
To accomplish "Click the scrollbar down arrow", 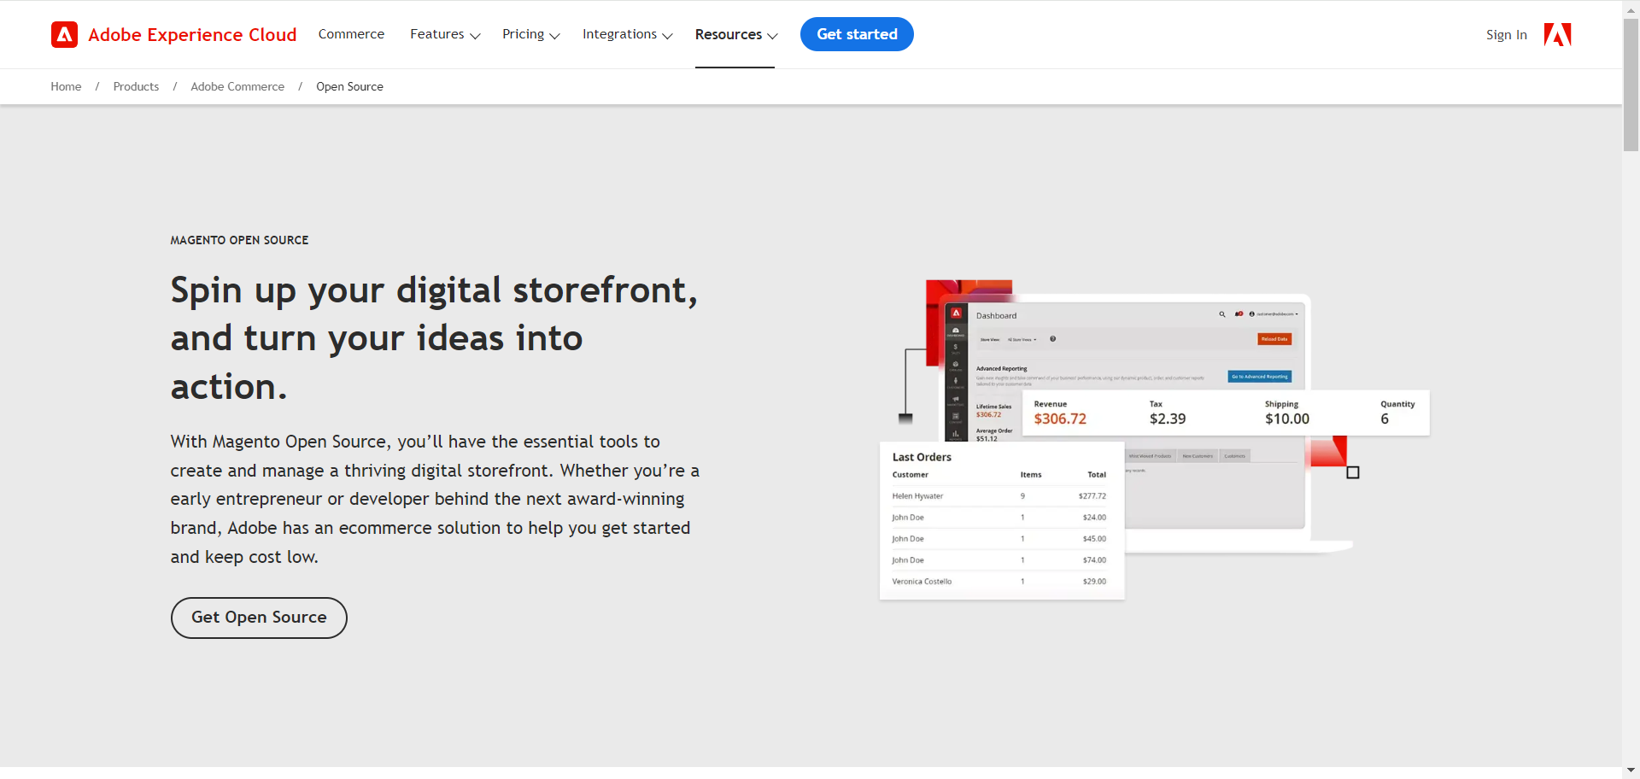I will pos(1631,770).
